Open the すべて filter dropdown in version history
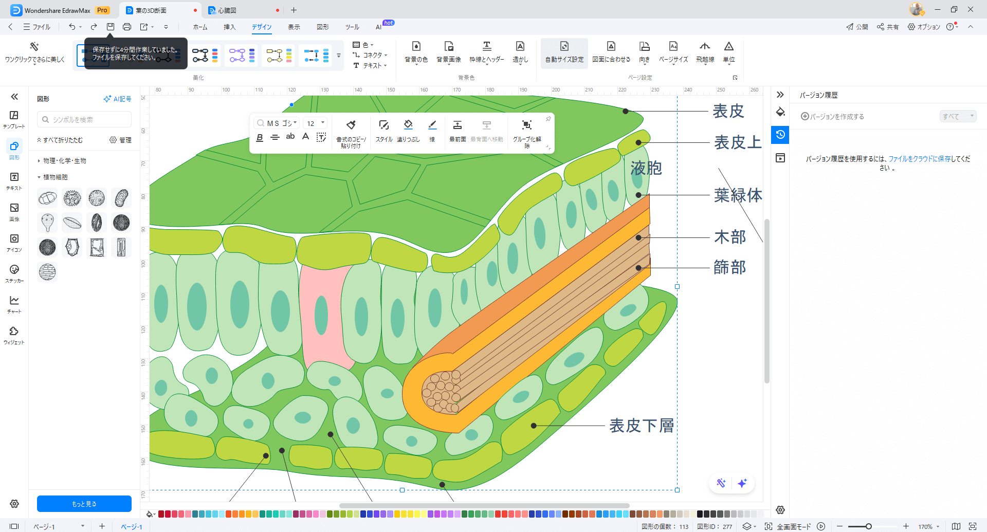This screenshot has height=532, width=987. point(957,116)
